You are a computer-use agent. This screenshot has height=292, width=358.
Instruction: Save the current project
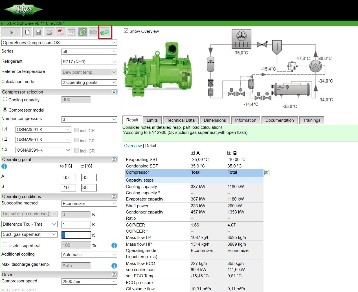pos(38,32)
